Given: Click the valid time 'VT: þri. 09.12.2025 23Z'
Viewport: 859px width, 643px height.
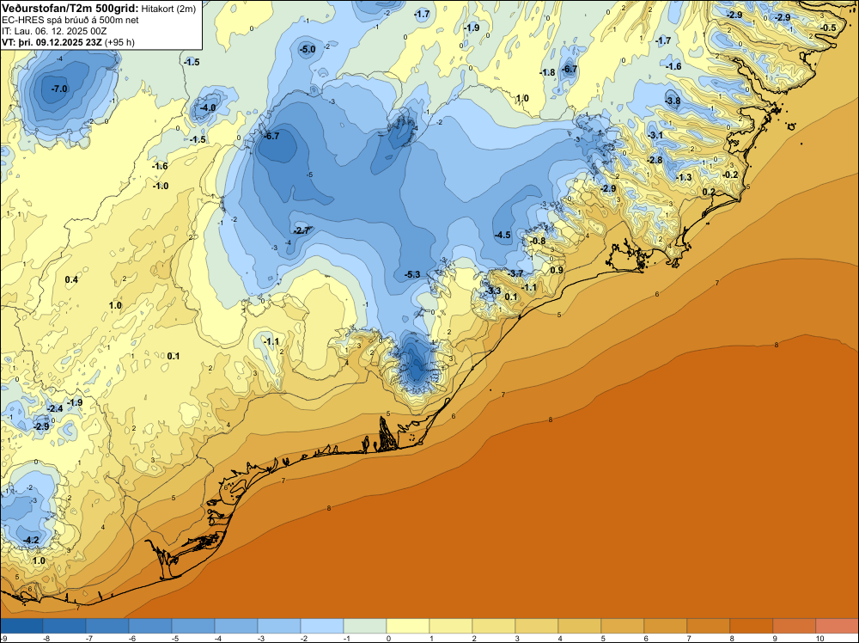Looking at the screenshot, I should pos(52,42).
